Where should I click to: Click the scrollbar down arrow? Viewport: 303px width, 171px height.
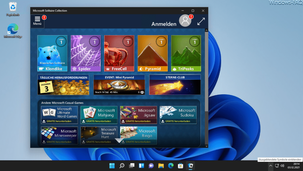(206, 146)
